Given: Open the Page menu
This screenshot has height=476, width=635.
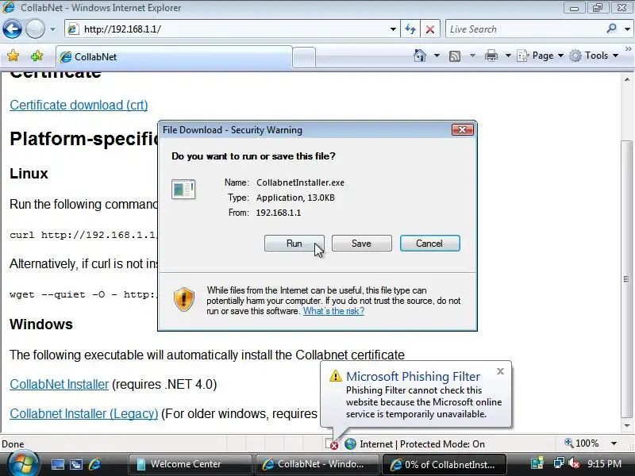Looking at the screenshot, I should click(541, 56).
